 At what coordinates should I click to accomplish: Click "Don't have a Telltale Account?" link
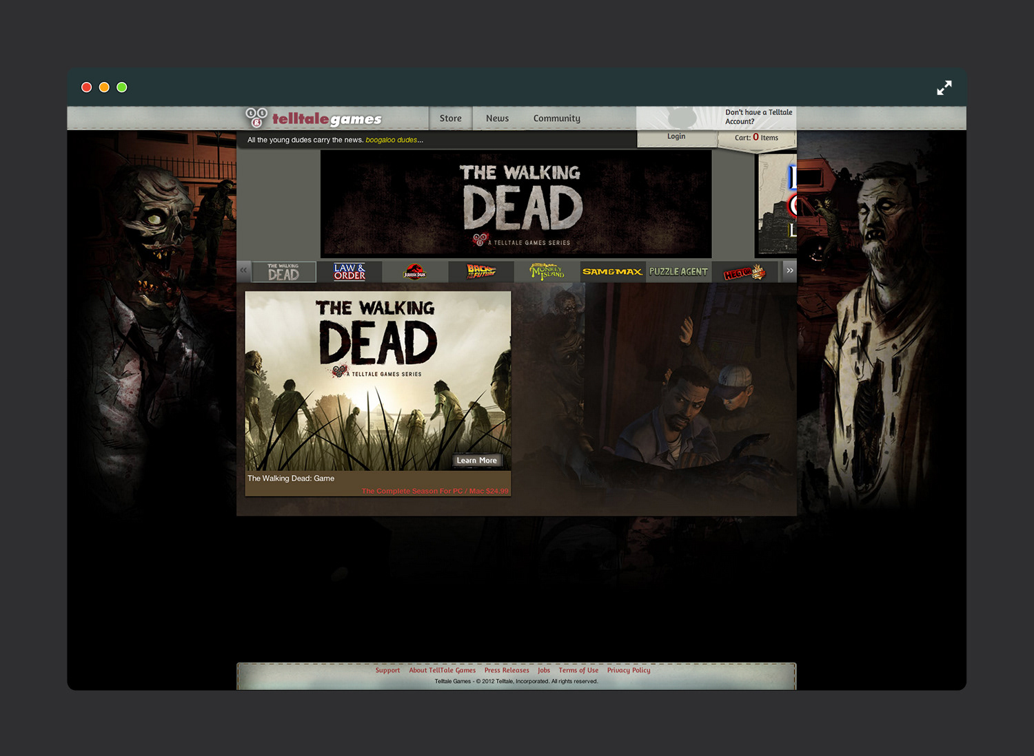(x=758, y=117)
